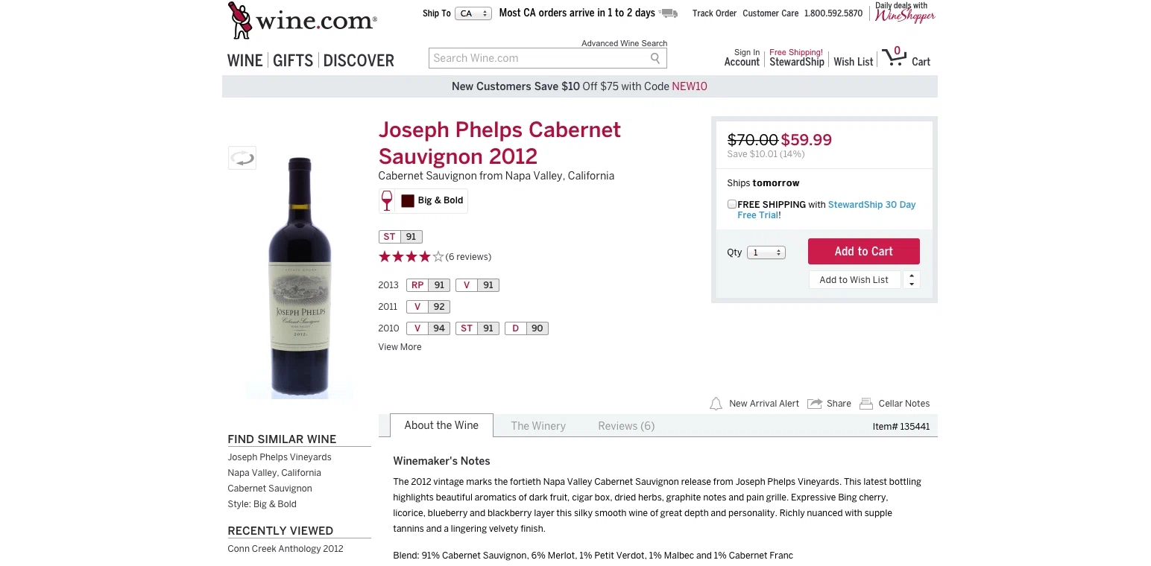Open the GIFTS menu
Viewport: 1151px width, 566px height.
coord(293,61)
